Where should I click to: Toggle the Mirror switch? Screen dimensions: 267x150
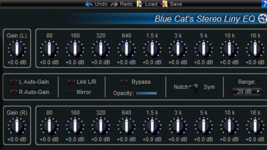pyautogui.click(x=71, y=92)
